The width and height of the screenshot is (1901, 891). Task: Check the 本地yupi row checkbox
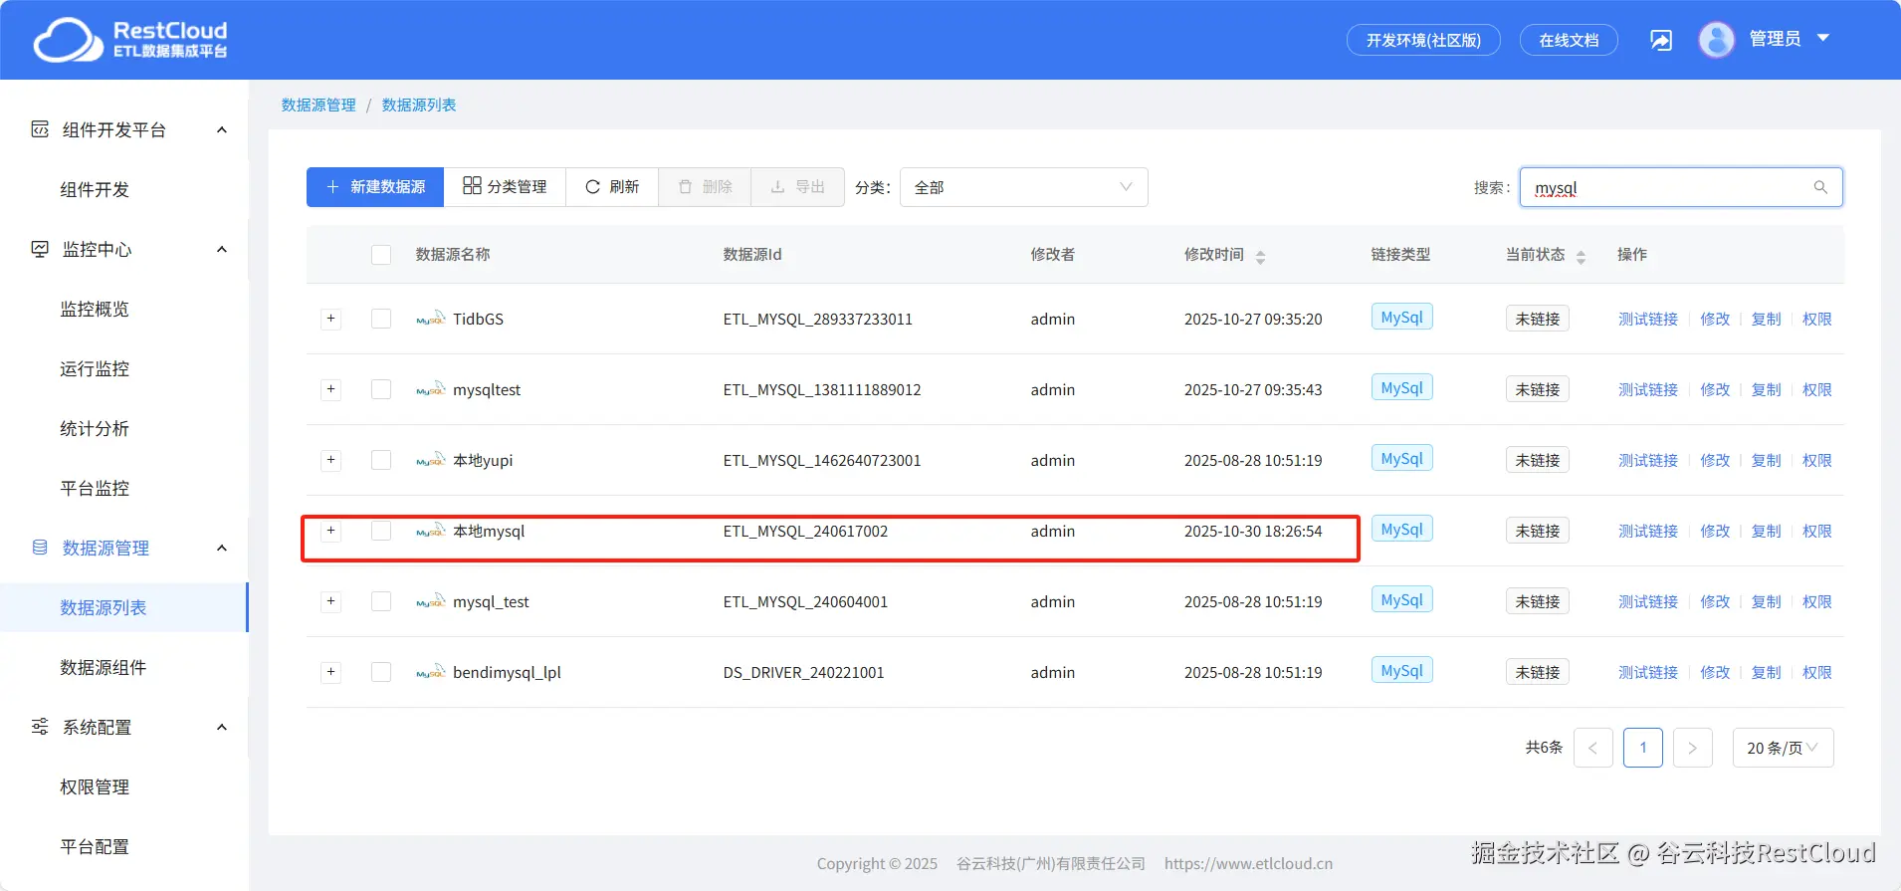pyautogui.click(x=381, y=460)
